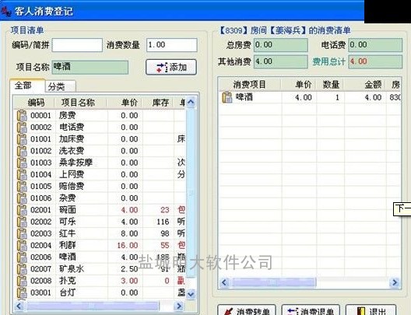Click the 退出 button
Viewport: 411px width, 315px height.
[x=371, y=311]
